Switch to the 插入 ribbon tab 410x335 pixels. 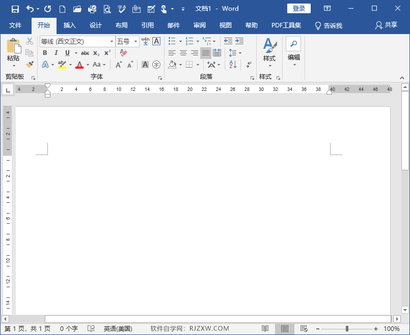69,25
